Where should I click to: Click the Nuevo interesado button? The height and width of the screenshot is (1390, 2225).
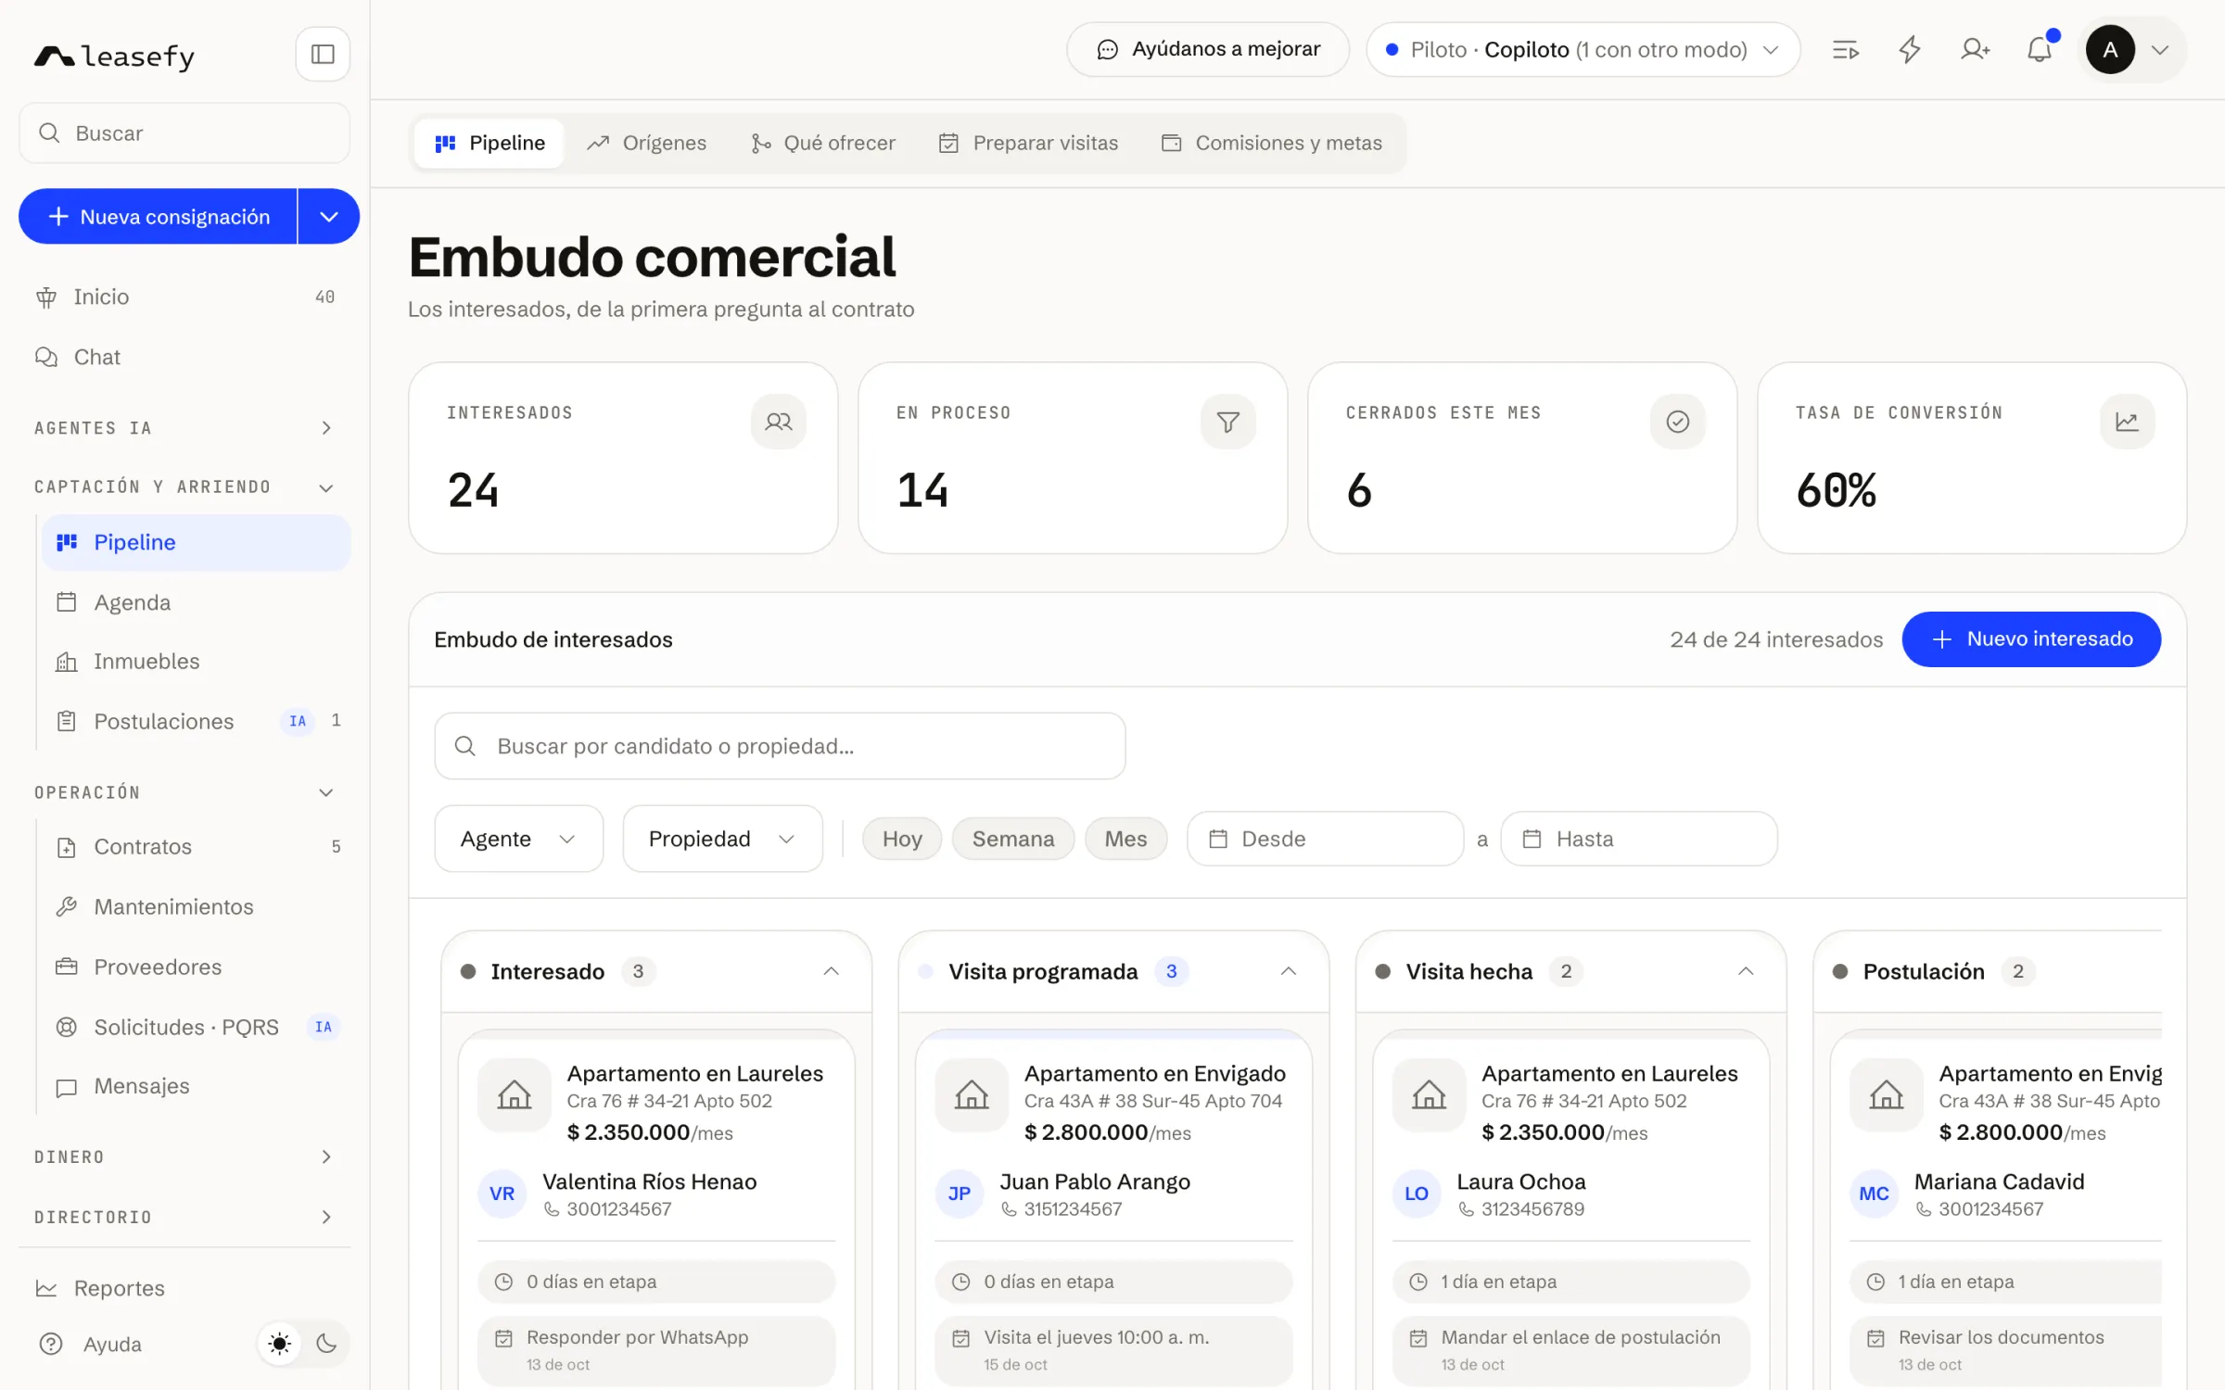point(2031,638)
